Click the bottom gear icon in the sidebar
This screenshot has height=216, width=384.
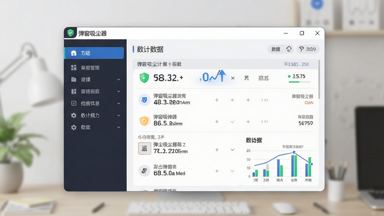pos(73,127)
